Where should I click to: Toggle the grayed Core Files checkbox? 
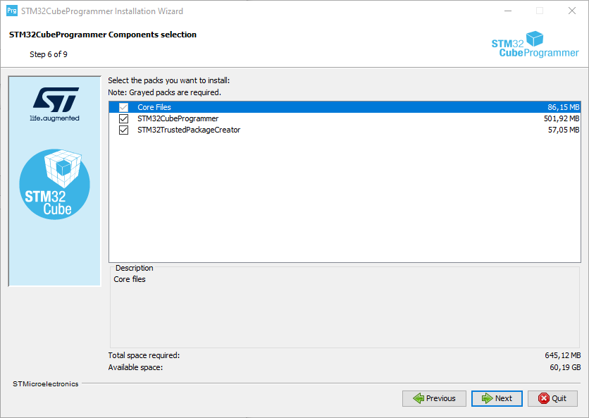[x=124, y=107]
